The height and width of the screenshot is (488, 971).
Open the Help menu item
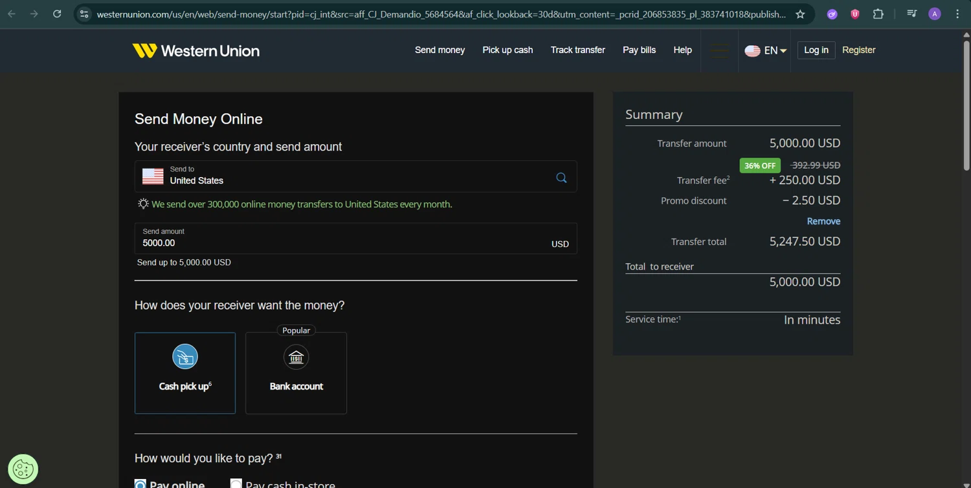pyautogui.click(x=682, y=50)
